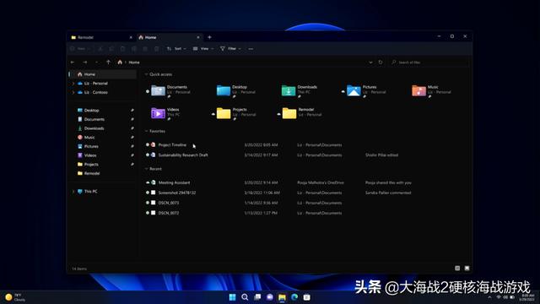
Task: Click the Search all files field
Action: coord(429,62)
